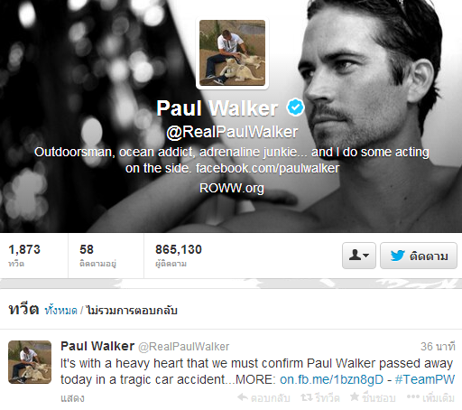Open the user actions person dropdown
The image size is (462, 410).
(359, 256)
